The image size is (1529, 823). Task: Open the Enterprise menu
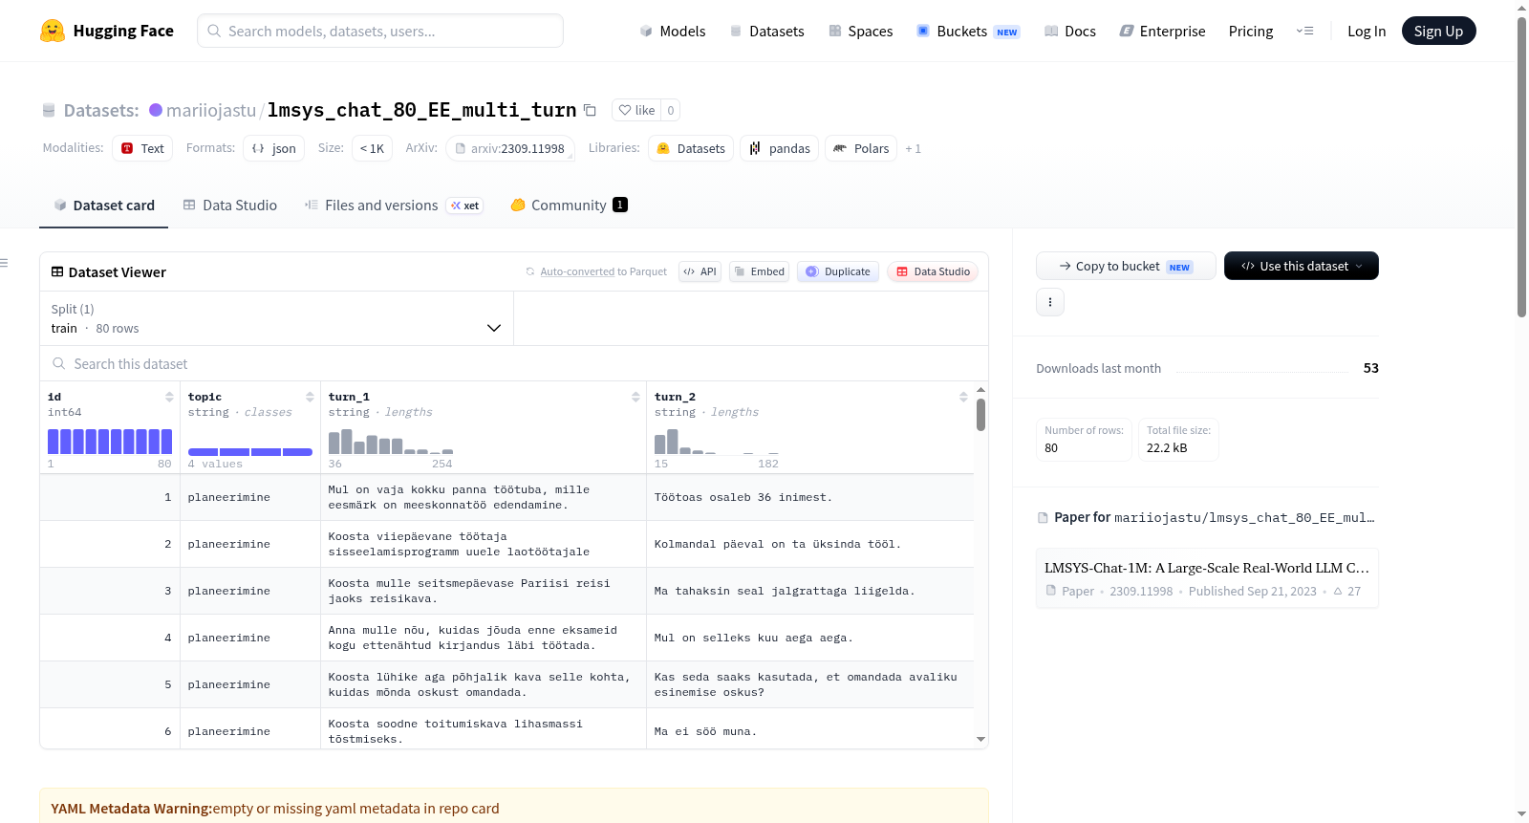tap(1162, 31)
